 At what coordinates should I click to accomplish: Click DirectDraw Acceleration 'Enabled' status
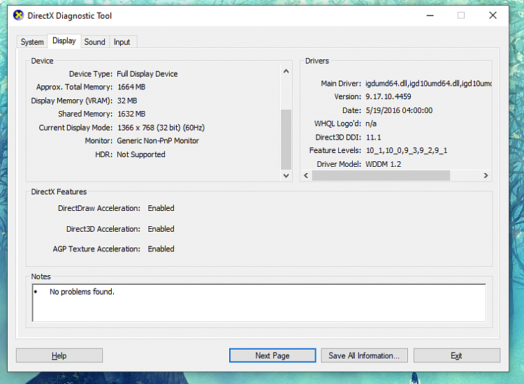coord(161,208)
